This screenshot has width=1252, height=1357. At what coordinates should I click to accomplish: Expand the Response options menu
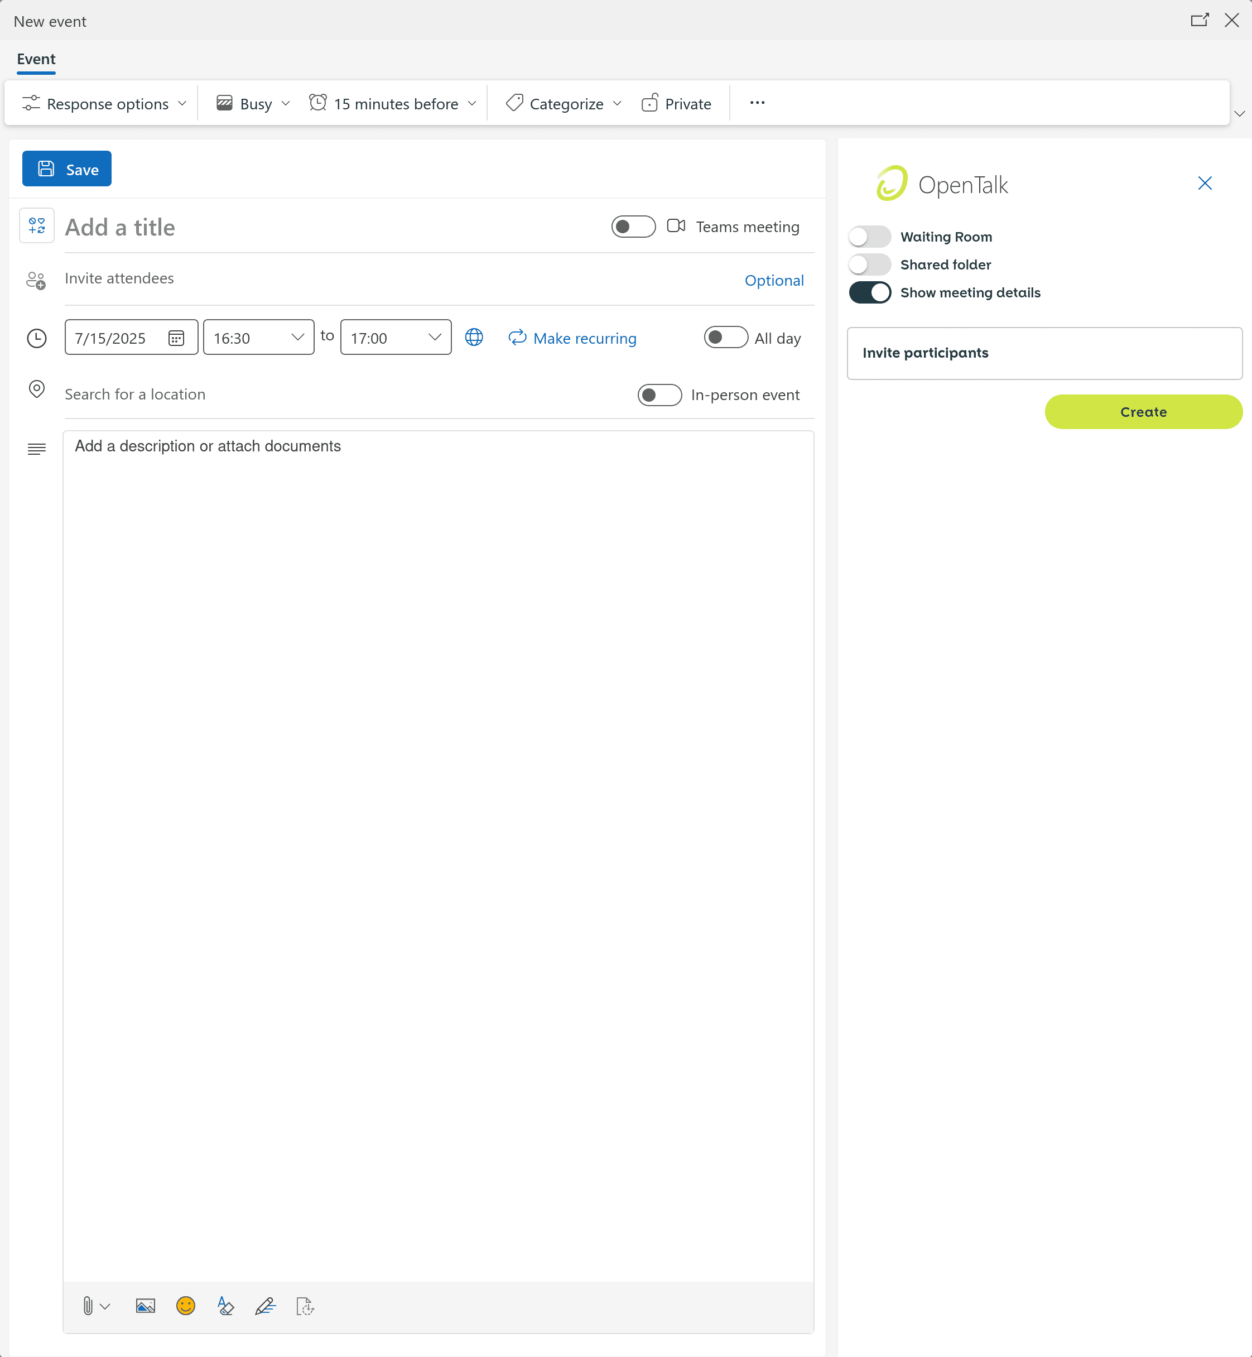(x=104, y=104)
